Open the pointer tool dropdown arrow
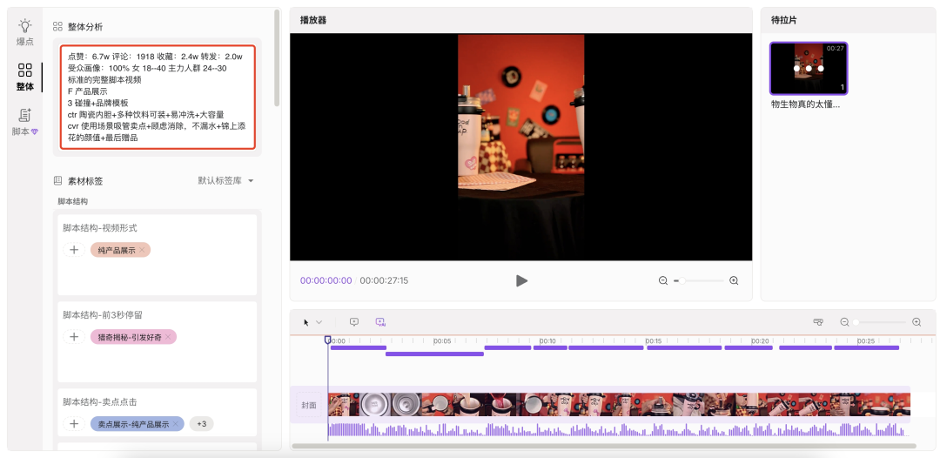 319,322
